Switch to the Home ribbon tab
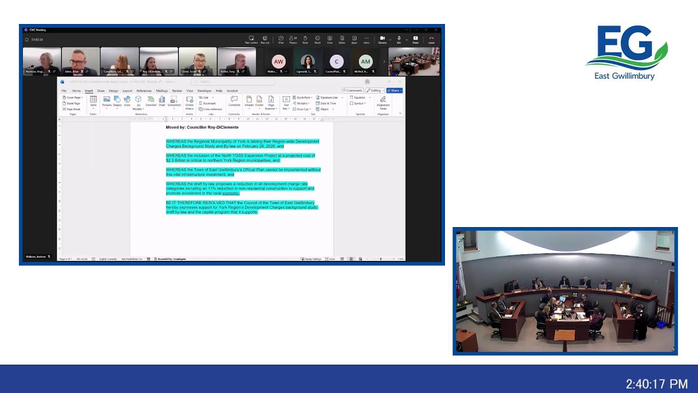Image resolution: width=698 pixels, height=393 pixels. point(76,91)
